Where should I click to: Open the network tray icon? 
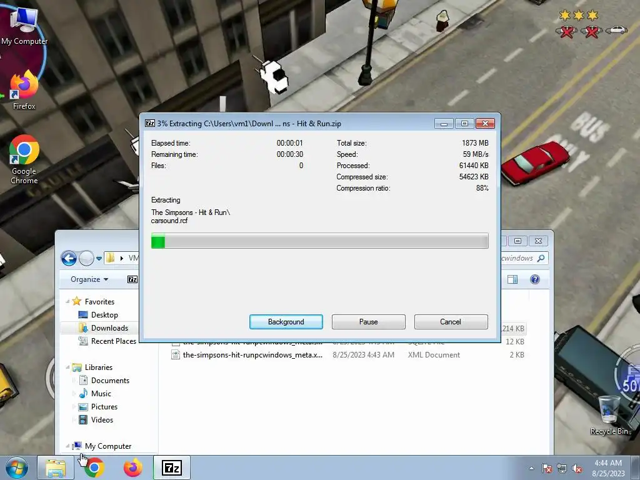(562, 468)
